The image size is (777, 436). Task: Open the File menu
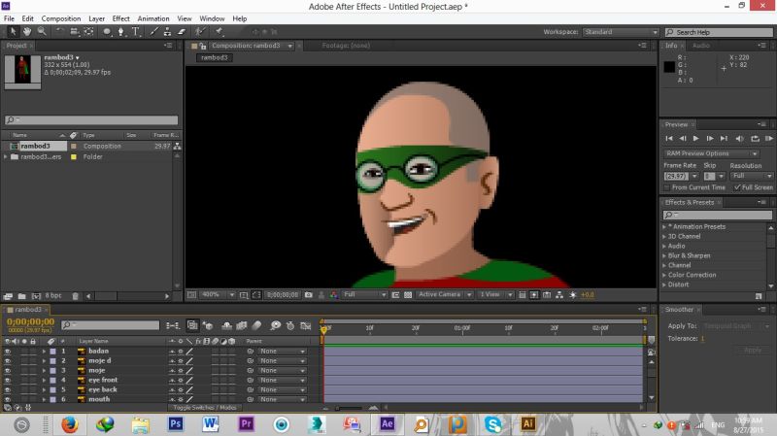(9, 18)
